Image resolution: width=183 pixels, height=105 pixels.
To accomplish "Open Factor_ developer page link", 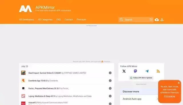I will point(66,88).
